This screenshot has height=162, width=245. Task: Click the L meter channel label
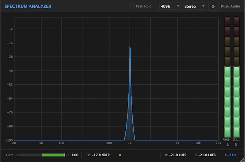(228, 144)
